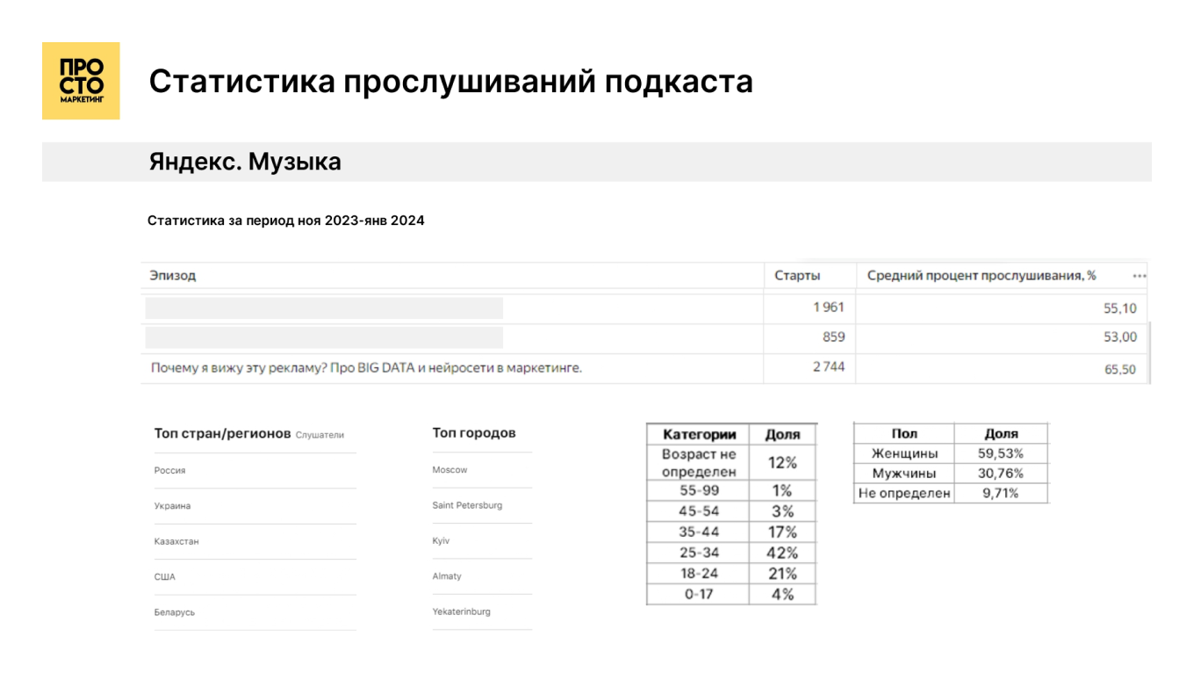Click the slide title Статистика прослушиваний подкаста
Screen dimensions: 1194x673
(x=451, y=82)
